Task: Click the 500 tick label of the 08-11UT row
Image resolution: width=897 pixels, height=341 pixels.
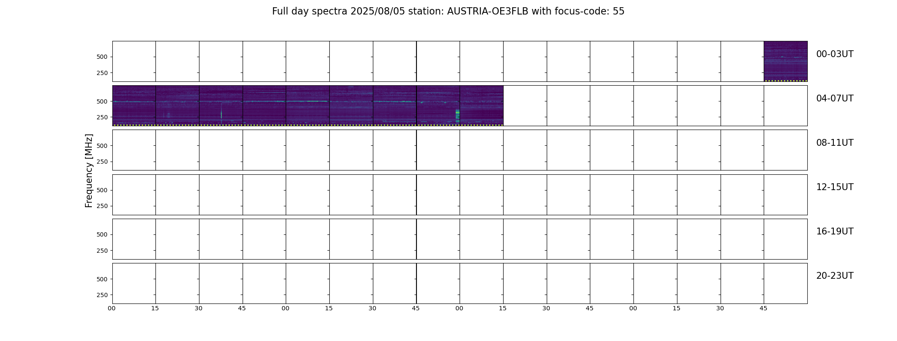Action: (x=102, y=146)
